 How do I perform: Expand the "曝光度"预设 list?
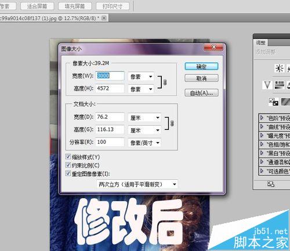tap(262, 135)
